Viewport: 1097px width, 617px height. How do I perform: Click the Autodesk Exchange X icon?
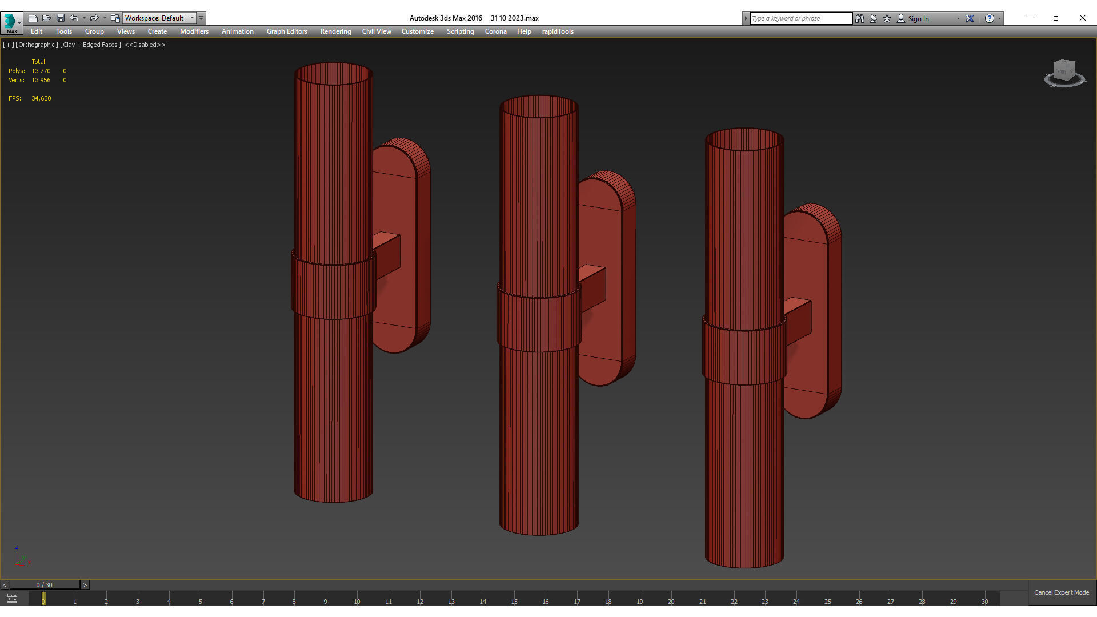pos(970,18)
